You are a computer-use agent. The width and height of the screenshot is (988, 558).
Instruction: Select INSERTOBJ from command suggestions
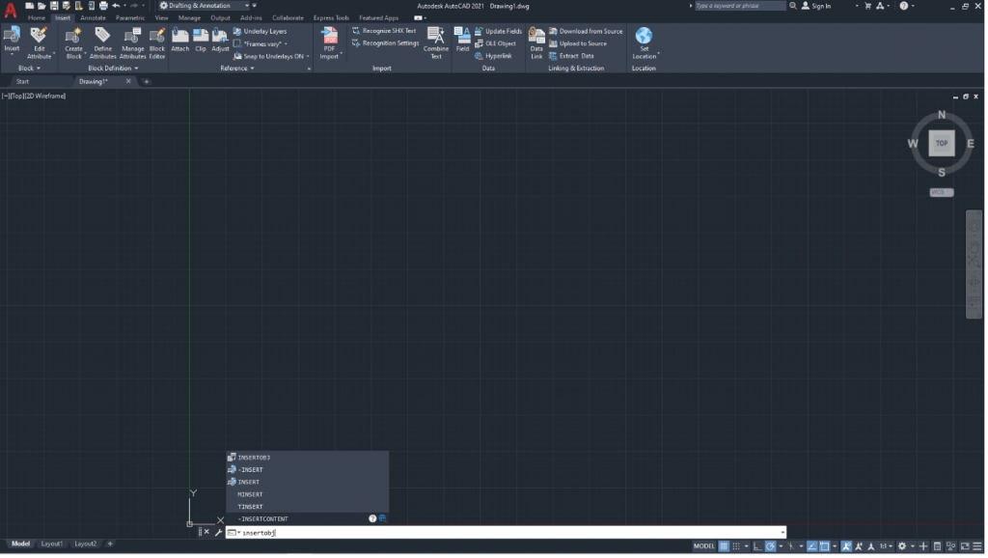click(x=254, y=457)
